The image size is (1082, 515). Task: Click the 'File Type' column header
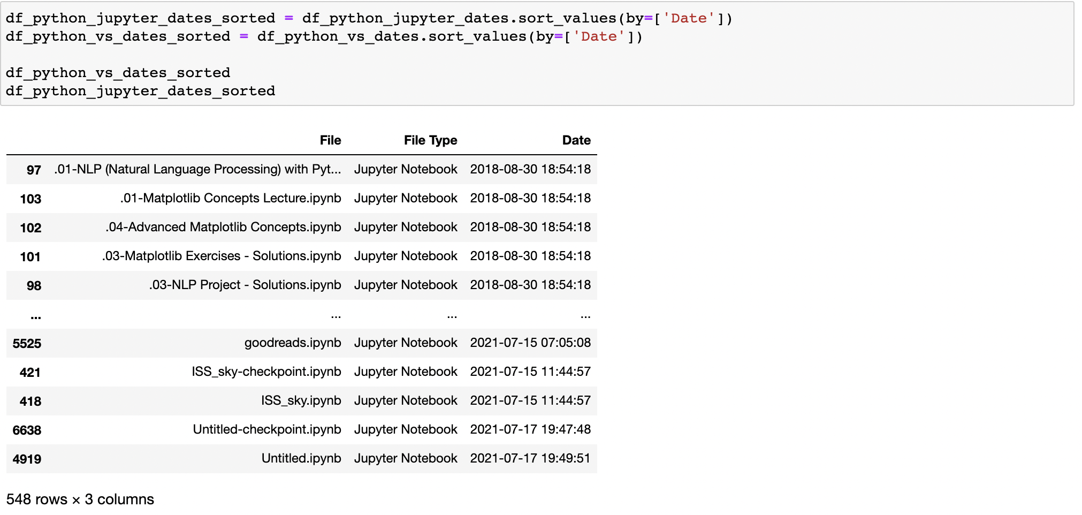[x=430, y=140]
